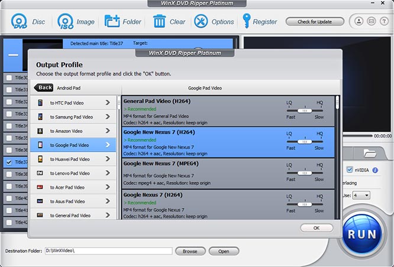394x267 pixels.
Task: Adjust Google New Nexus 7 (MPEG4) quality slider
Action: 305,173
